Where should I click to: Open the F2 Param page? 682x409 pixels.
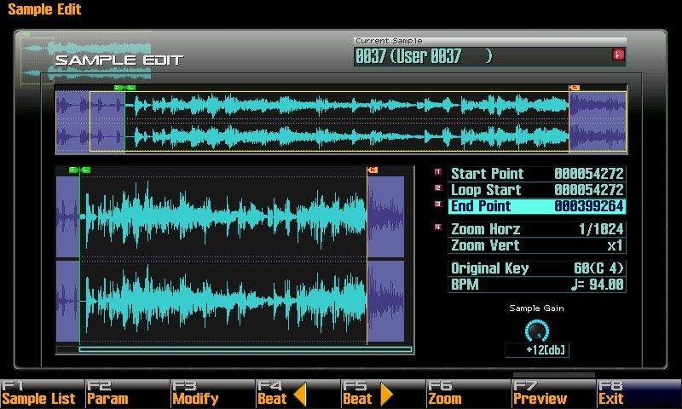(x=127, y=394)
